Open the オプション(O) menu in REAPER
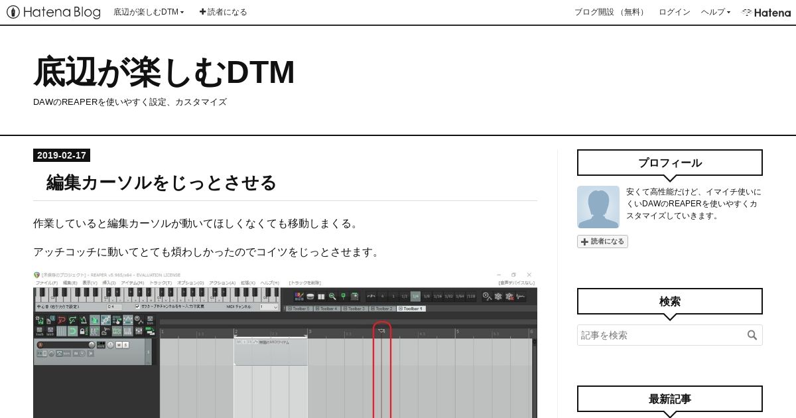Screen dimensions: 796x418 coord(190,283)
